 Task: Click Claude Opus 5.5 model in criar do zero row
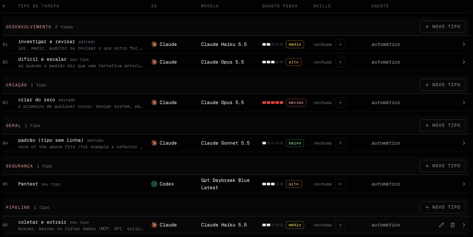223,103
